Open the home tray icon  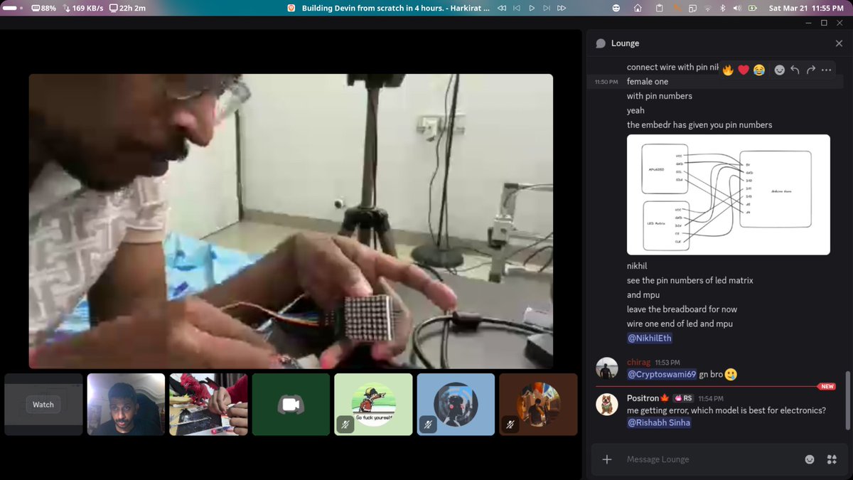[638, 9]
